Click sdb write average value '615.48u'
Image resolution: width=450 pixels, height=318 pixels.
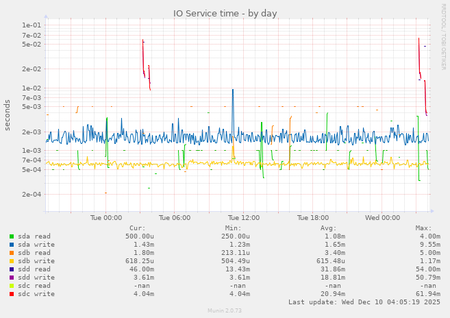click(x=331, y=261)
